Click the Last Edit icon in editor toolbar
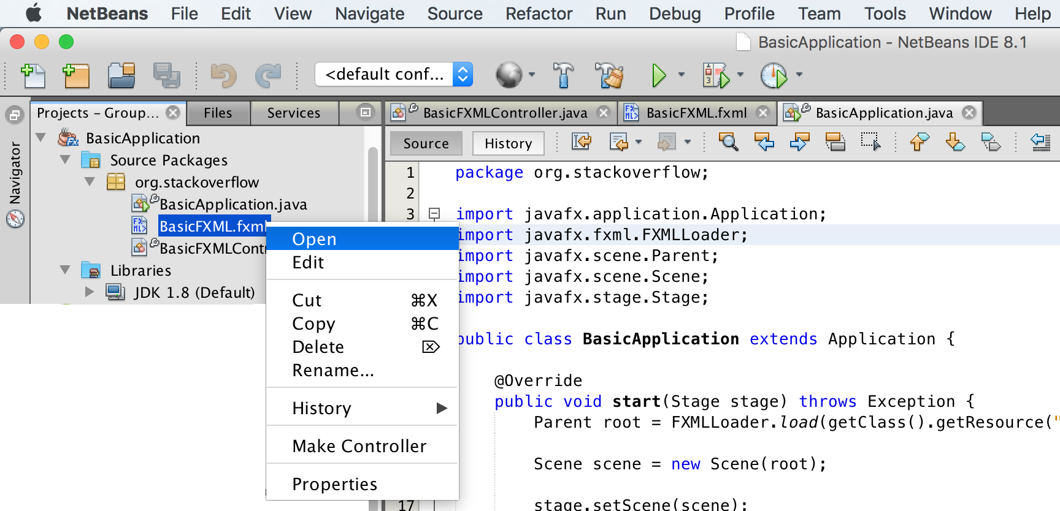The image size is (1060, 511). [x=581, y=142]
